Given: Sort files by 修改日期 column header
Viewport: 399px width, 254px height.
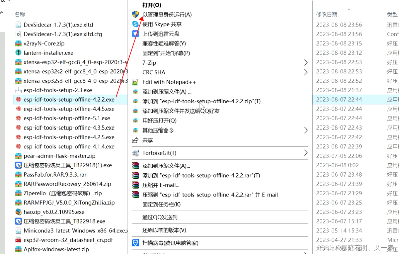Looking at the screenshot, I should (327, 14).
